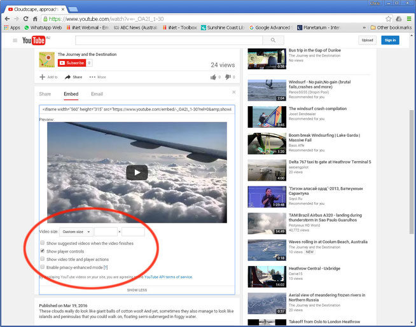Image resolution: width=416 pixels, height=327 pixels.
Task: Open The windsurf crash compilation thumbnail
Action: click(x=267, y=117)
